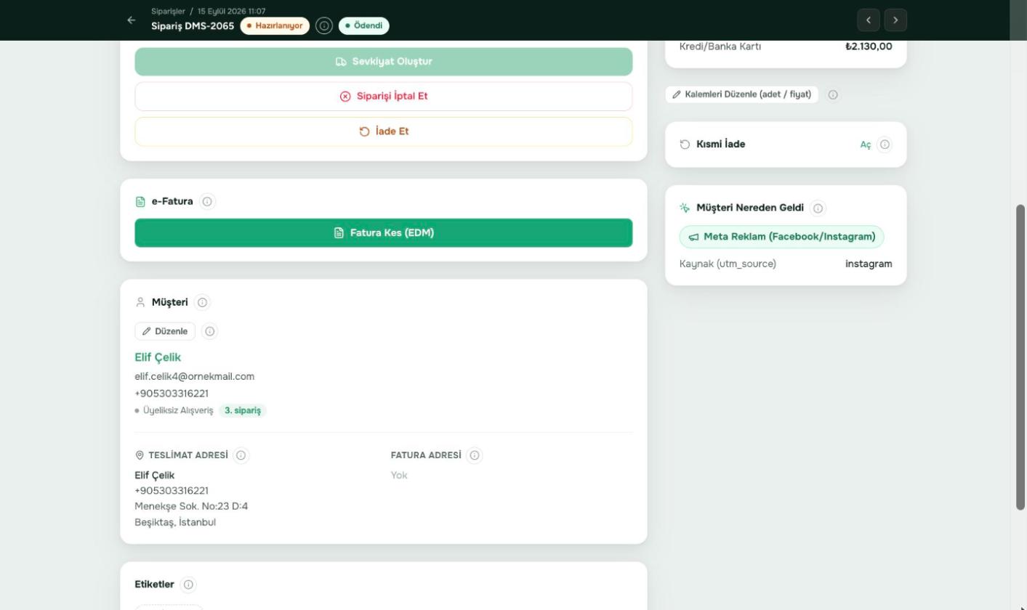Open Elif Çelik customer link
Image resolution: width=1027 pixels, height=610 pixels.
point(158,358)
